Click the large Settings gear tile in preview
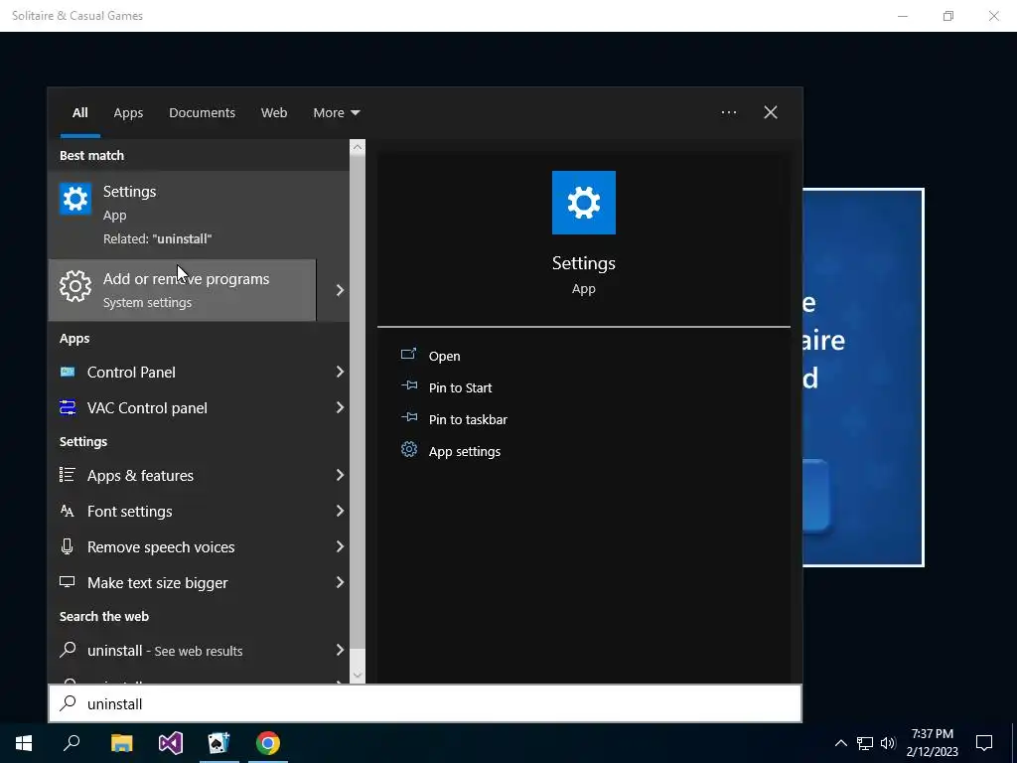This screenshot has height=763, width=1017. click(x=584, y=203)
